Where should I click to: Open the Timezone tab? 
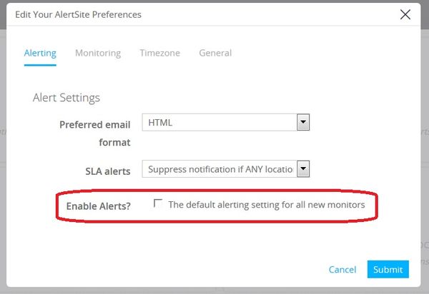coord(159,53)
